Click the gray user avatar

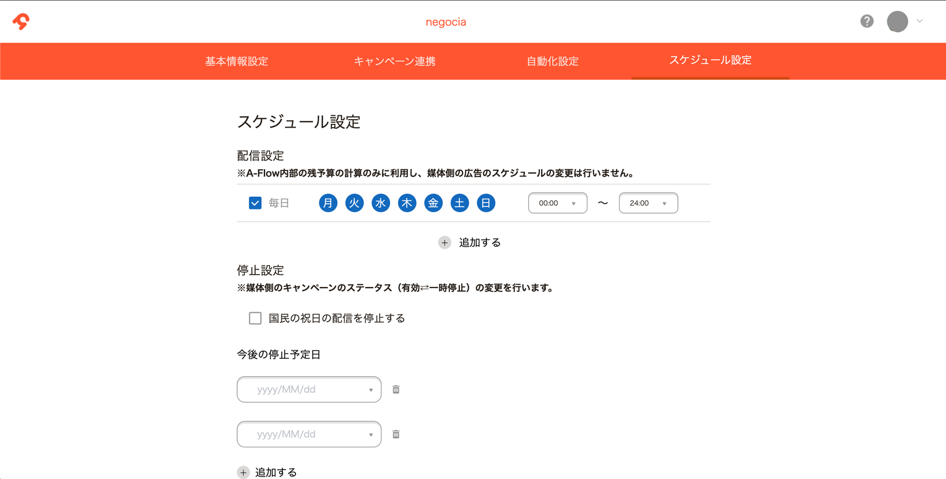click(897, 22)
